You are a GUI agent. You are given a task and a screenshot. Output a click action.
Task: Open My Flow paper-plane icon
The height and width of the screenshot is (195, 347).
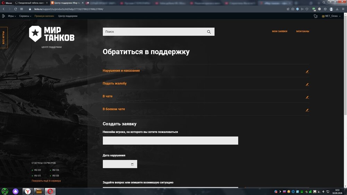coord(302,9)
